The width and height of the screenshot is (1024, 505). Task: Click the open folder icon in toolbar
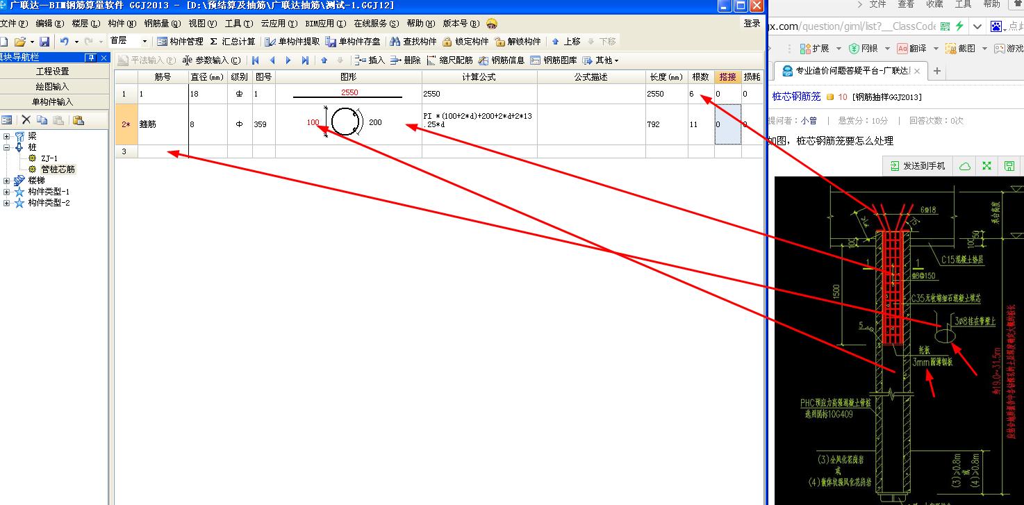(19, 42)
